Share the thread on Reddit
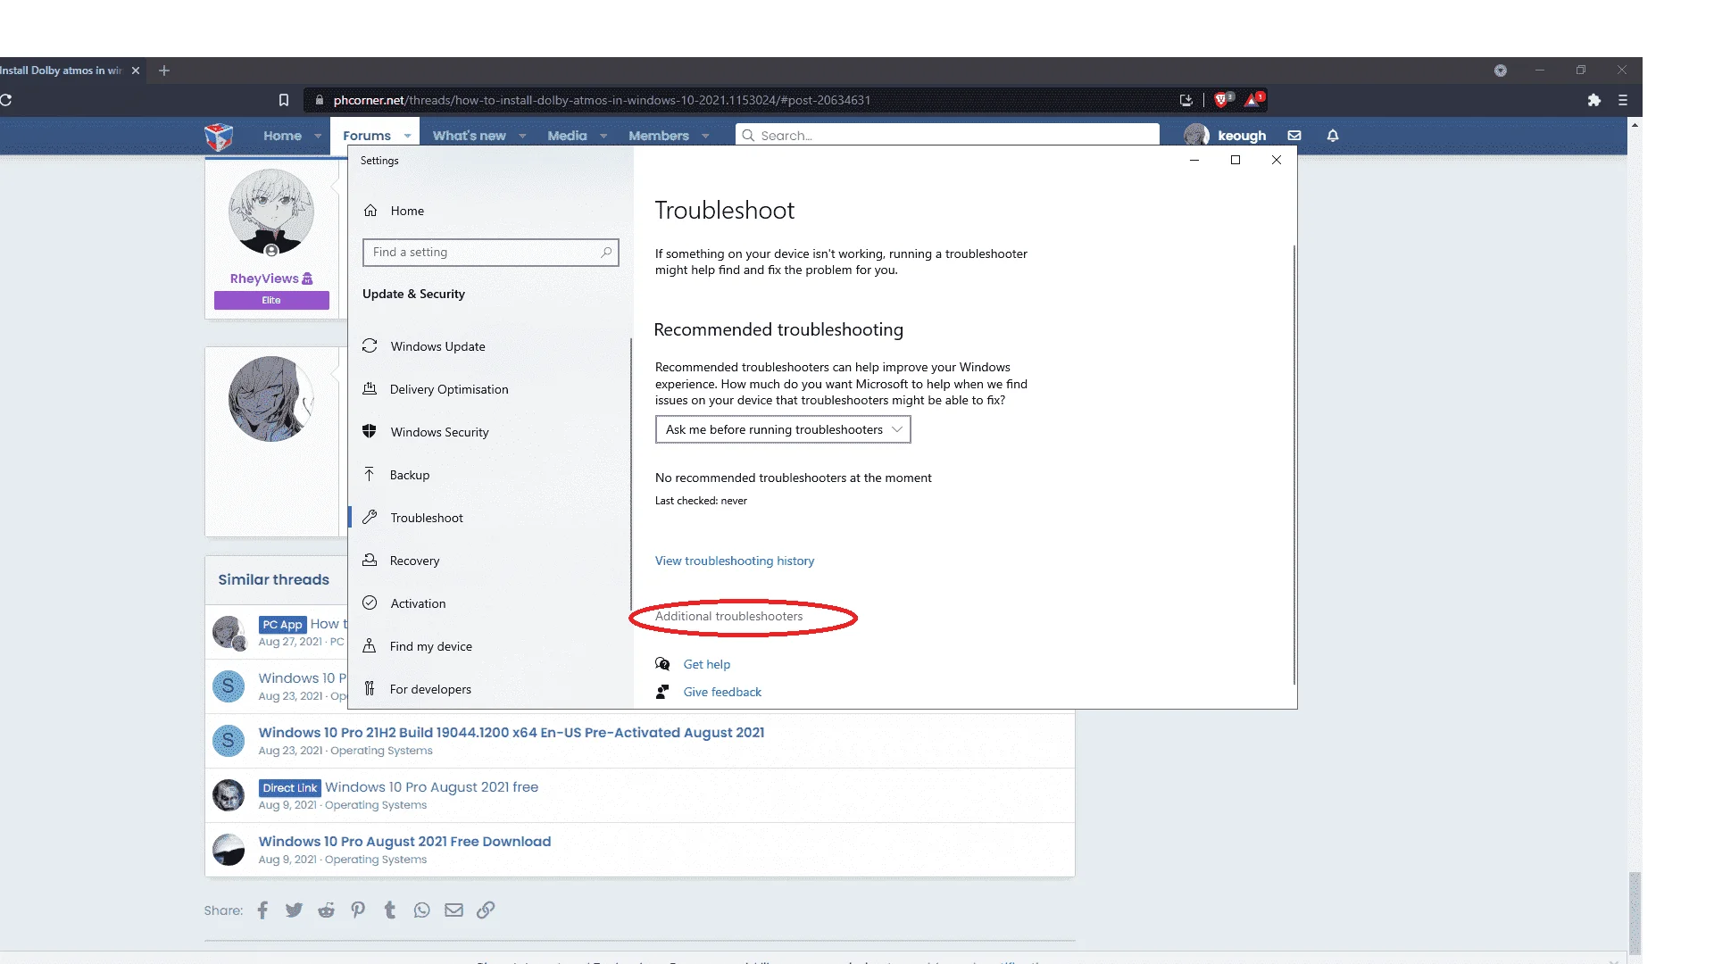The width and height of the screenshot is (1714, 964). point(327,910)
